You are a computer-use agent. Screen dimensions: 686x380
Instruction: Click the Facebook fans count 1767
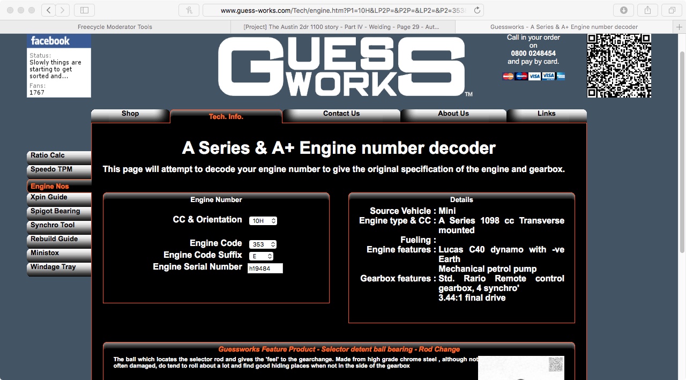click(37, 93)
